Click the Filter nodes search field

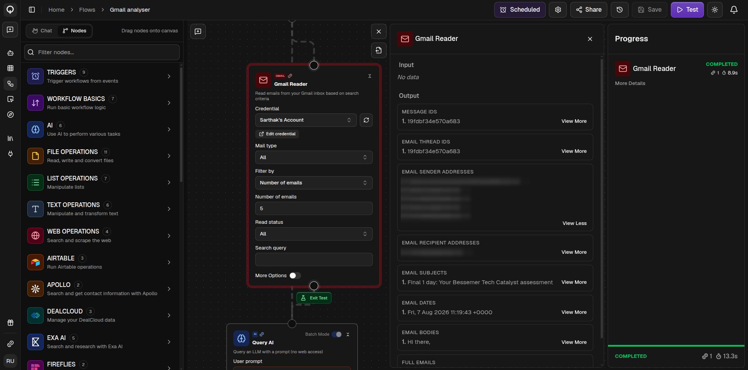coord(102,52)
